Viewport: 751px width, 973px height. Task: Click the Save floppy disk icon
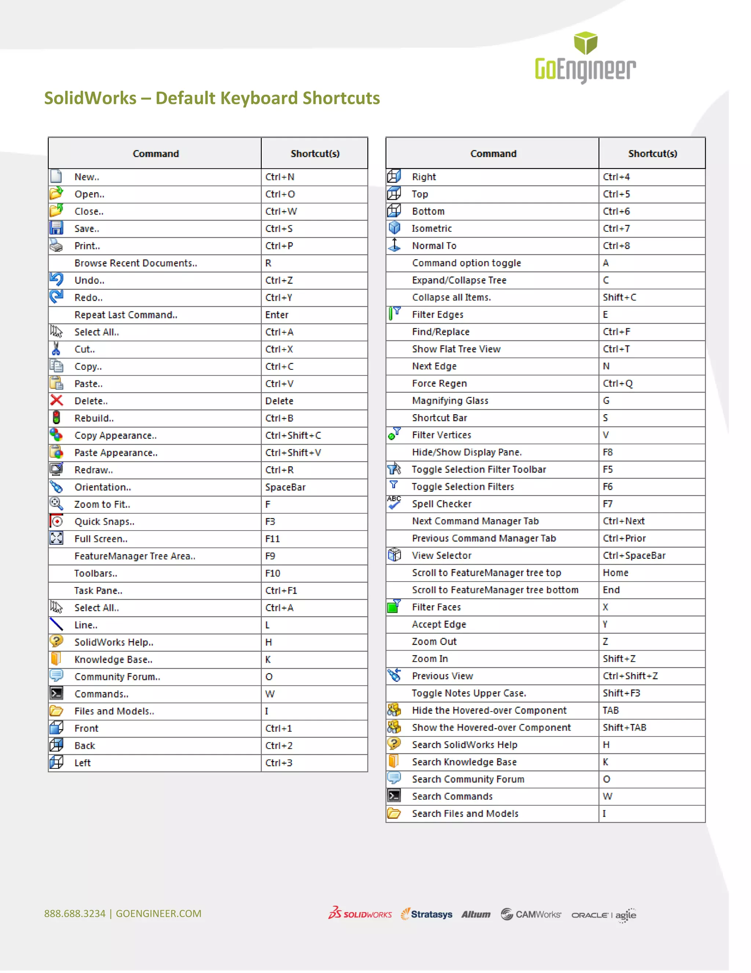[x=56, y=228]
